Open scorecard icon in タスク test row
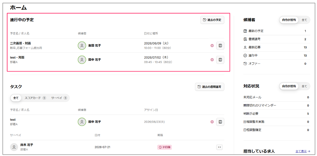 [220, 122]
